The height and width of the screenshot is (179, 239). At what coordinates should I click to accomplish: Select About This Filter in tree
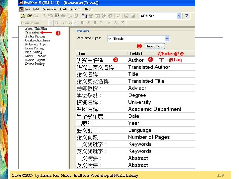click(x=36, y=29)
